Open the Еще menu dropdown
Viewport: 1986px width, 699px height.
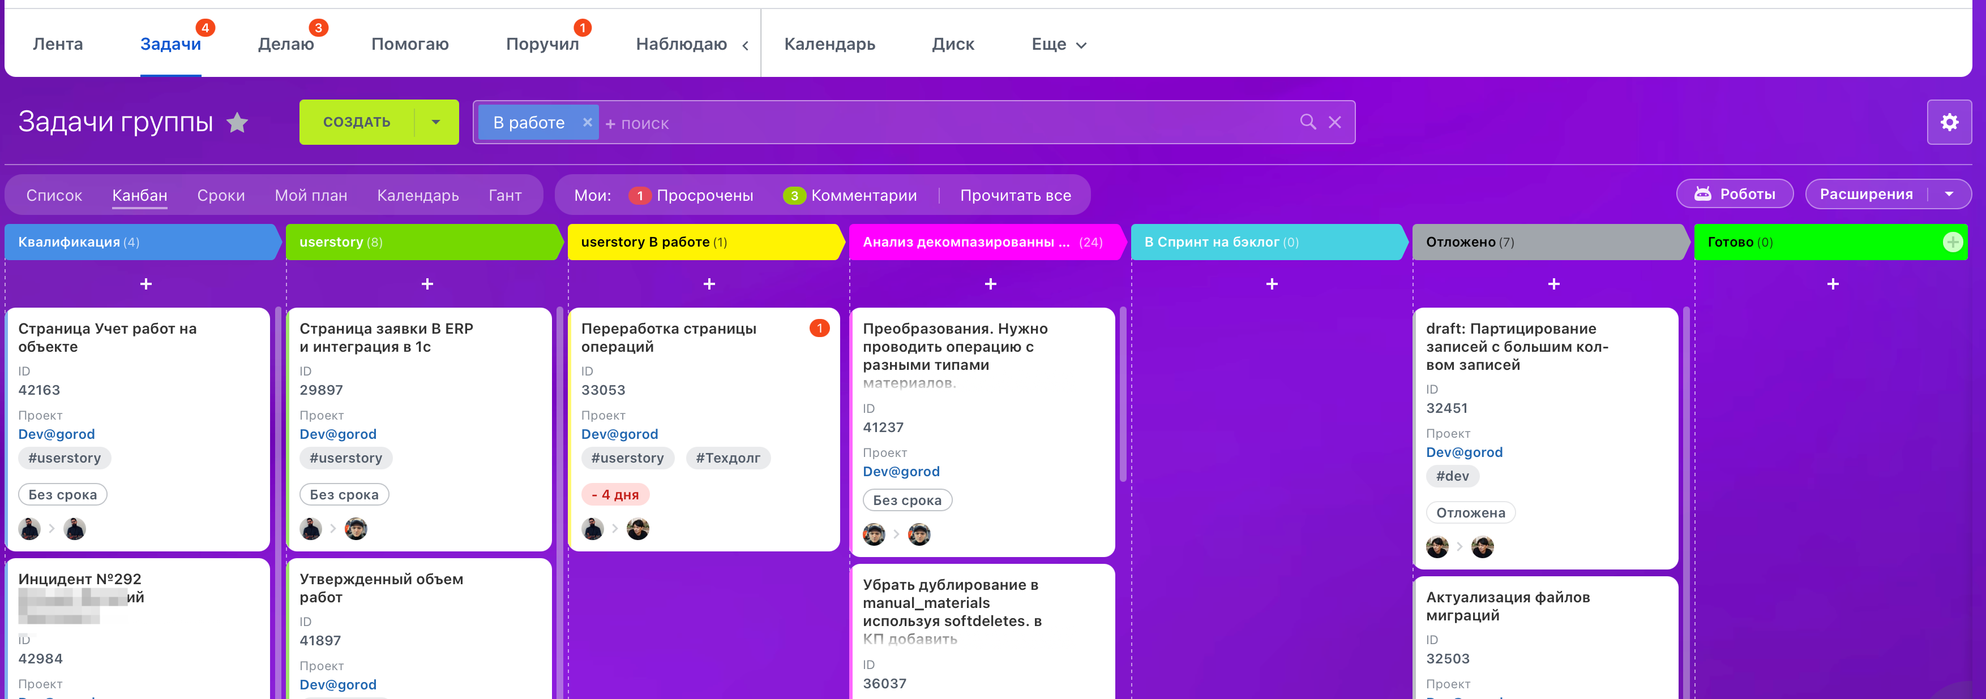pyautogui.click(x=1059, y=45)
